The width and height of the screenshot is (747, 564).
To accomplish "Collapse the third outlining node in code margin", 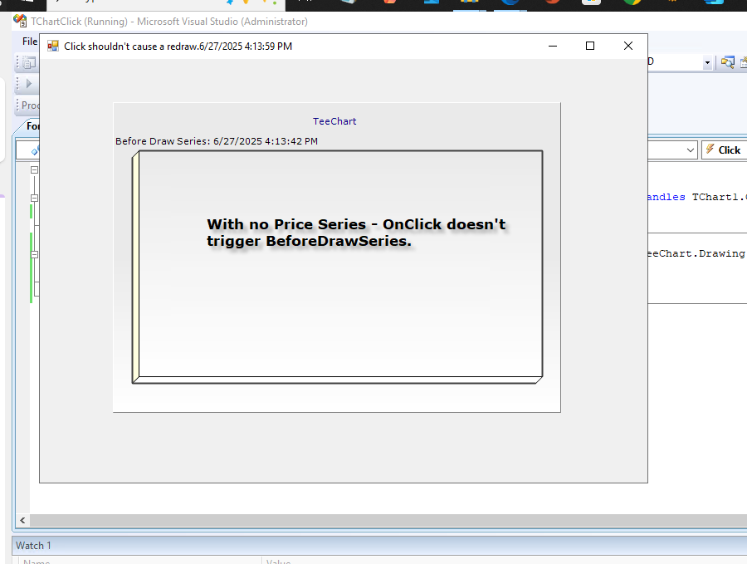I will tap(34, 254).
